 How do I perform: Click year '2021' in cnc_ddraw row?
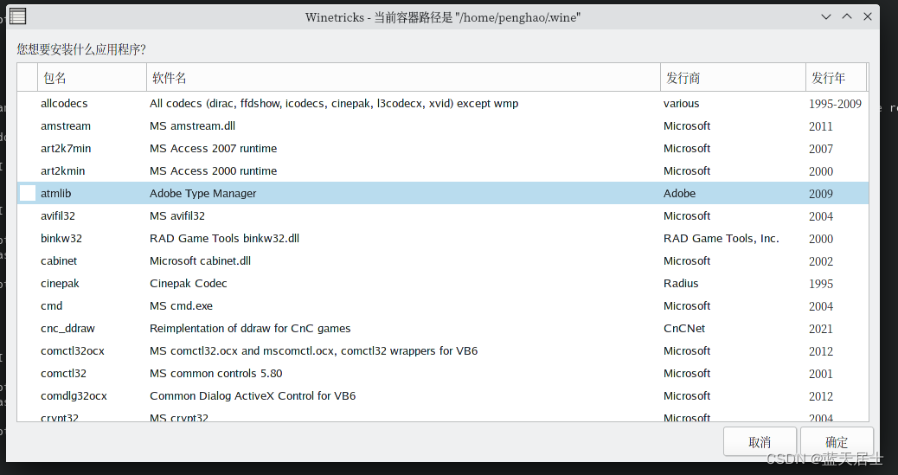coord(821,329)
